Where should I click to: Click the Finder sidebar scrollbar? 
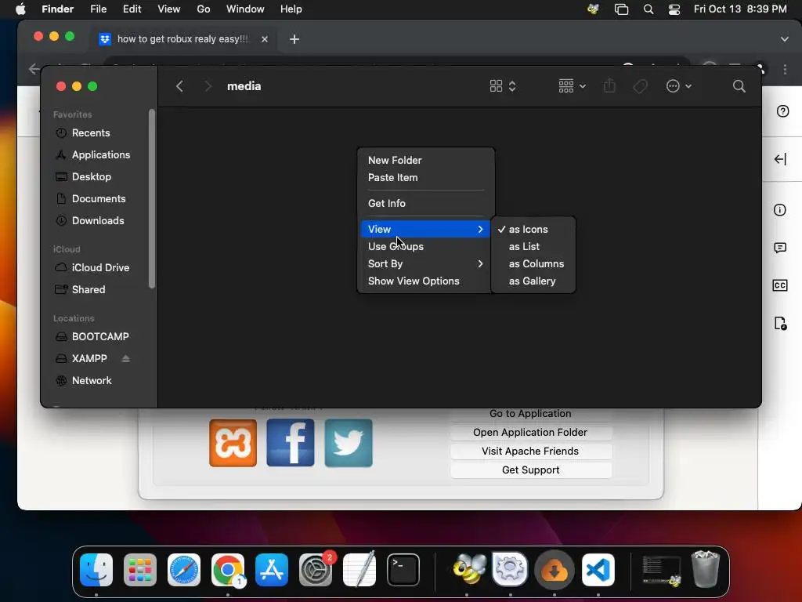click(x=151, y=198)
